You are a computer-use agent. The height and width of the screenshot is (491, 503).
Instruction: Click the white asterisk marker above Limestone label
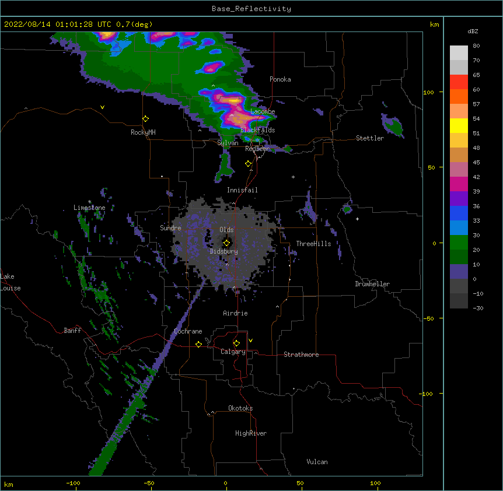coord(89,202)
